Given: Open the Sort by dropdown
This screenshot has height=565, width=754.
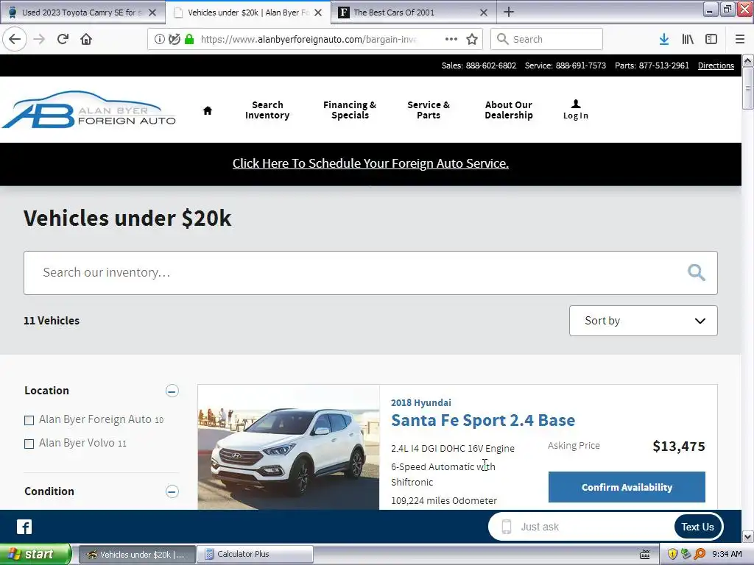Looking at the screenshot, I should point(643,321).
